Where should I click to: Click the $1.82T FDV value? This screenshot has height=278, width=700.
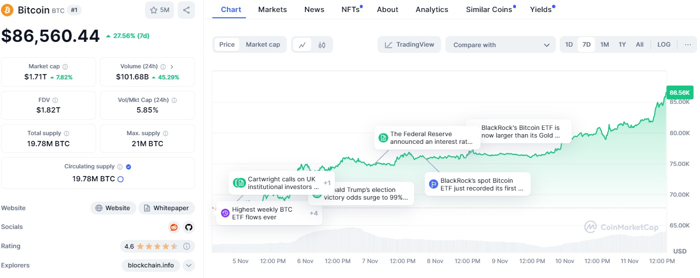(49, 110)
